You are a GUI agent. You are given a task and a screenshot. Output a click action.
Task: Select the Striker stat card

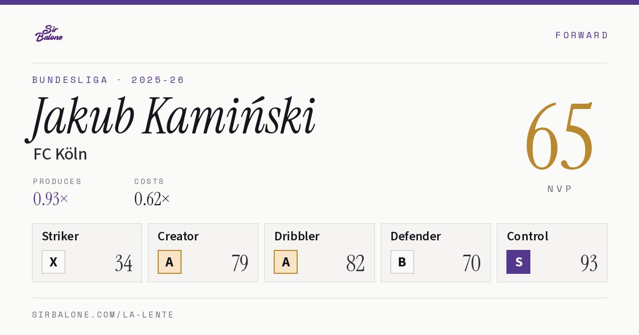tap(87, 253)
